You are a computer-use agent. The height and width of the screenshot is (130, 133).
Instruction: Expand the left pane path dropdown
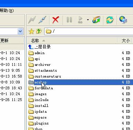click(20, 31)
